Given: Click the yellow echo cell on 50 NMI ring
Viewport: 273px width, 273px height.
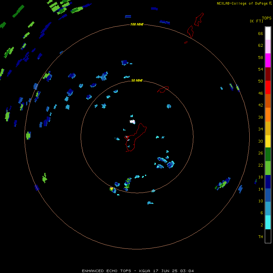Looking at the screenshot, I should [111, 189].
